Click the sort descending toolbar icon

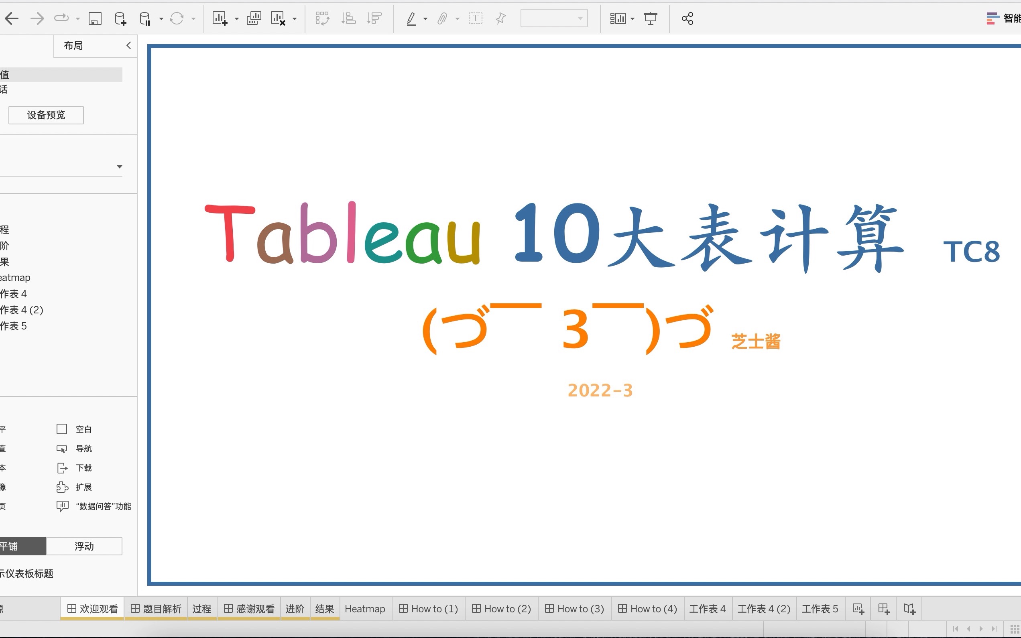click(x=374, y=18)
